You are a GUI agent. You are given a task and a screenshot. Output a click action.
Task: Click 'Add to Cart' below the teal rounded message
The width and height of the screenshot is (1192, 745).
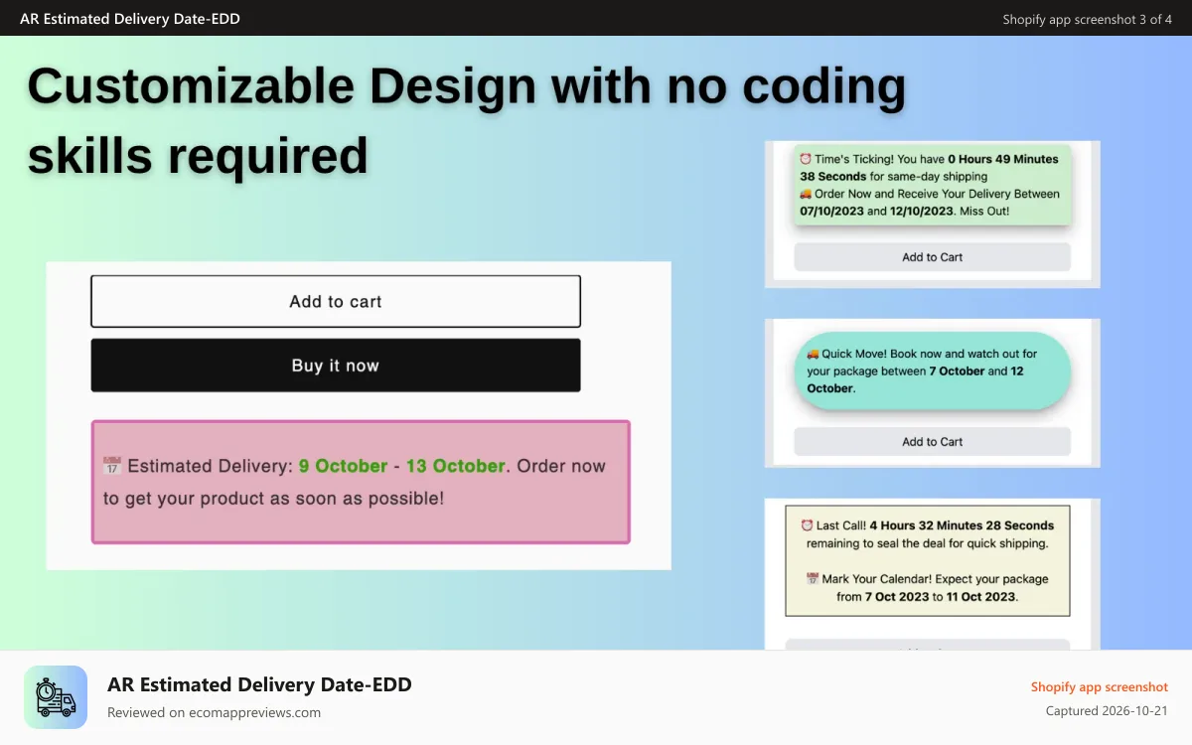click(932, 442)
